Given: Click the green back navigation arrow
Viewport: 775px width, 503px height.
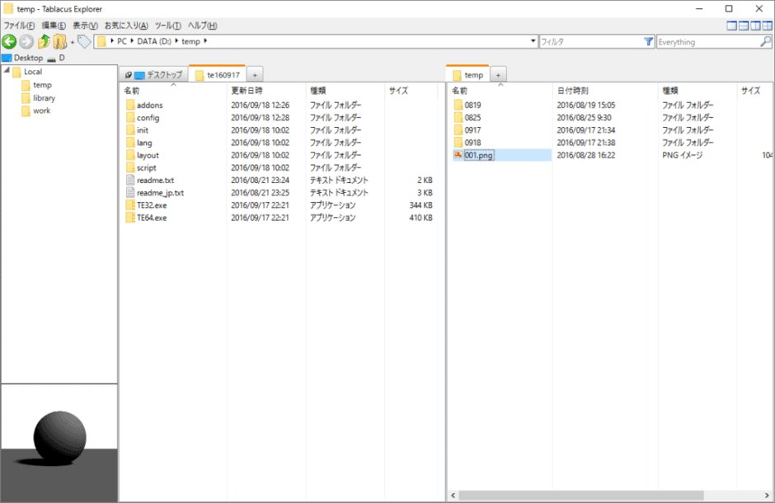Looking at the screenshot, I should (9, 40).
